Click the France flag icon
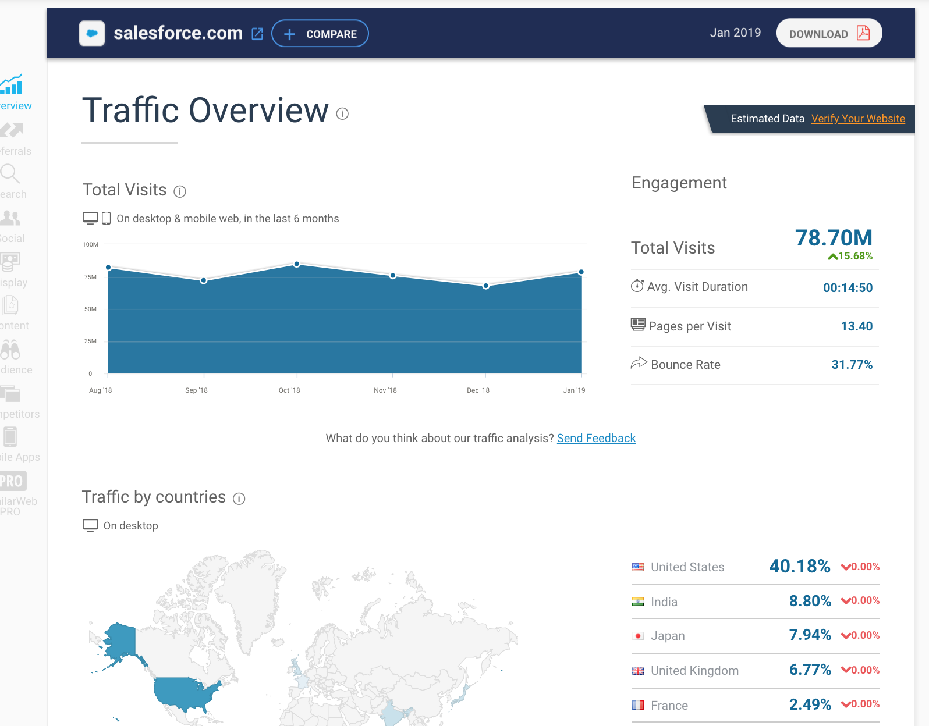 coord(638,705)
